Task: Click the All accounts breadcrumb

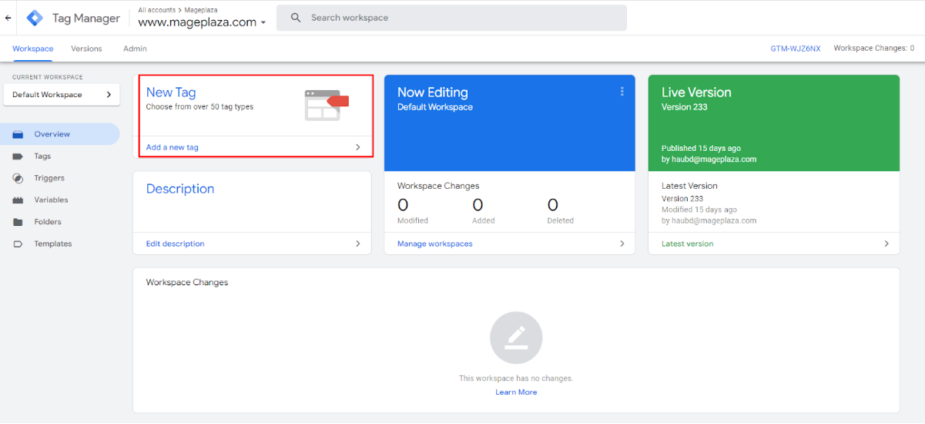Action: click(159, 10)
